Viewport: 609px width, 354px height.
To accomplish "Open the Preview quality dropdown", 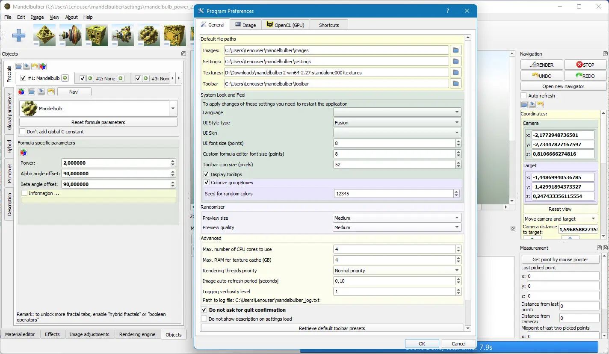I will coord(397,227).
